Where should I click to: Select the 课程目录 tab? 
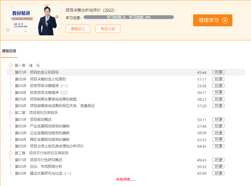pos(9,51)
